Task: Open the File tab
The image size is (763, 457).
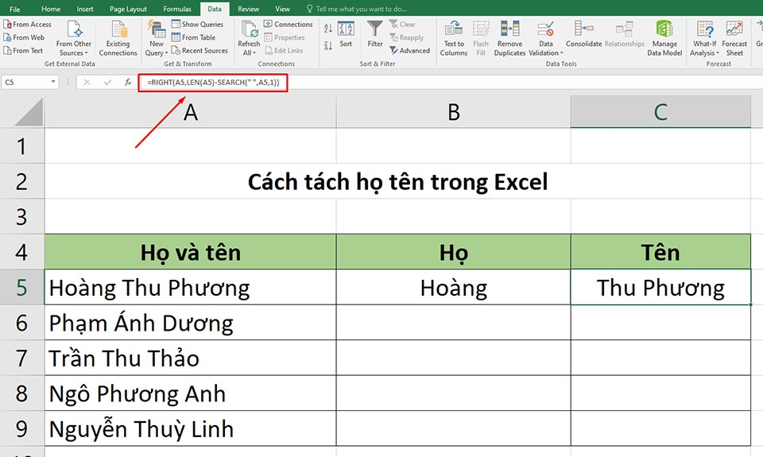Action: click(15, 9)
